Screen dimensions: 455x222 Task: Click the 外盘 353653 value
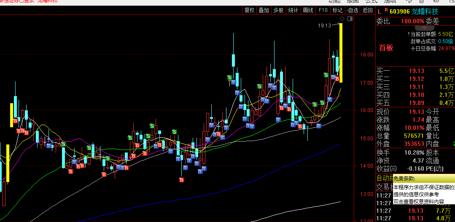coord(414,144)
